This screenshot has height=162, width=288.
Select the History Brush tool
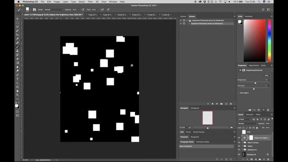18,55
